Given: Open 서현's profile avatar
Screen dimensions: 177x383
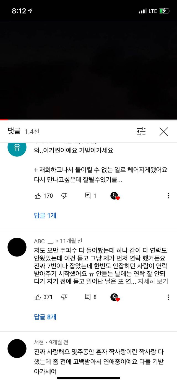Looking at the screenshot, I should (x=17, y=348).
